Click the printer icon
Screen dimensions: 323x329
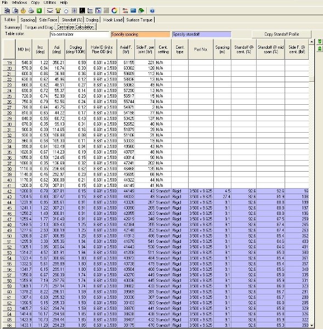pos(31,10)
